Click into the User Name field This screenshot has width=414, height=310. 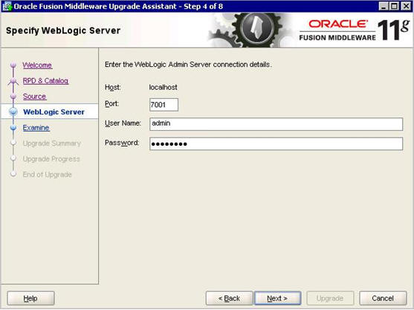(276, 124)
